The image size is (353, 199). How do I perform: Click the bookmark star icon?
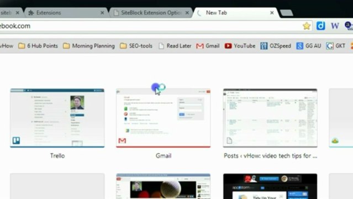[307, 26]
